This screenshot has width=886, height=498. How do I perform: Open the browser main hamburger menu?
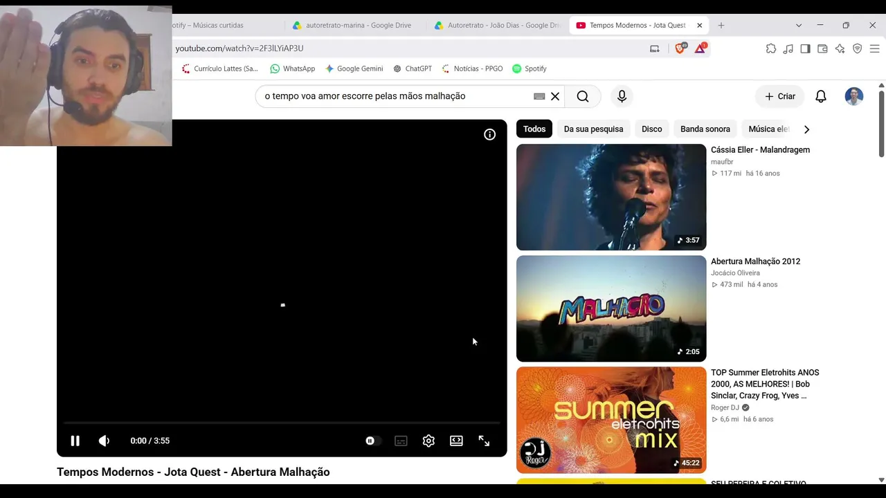874,48
